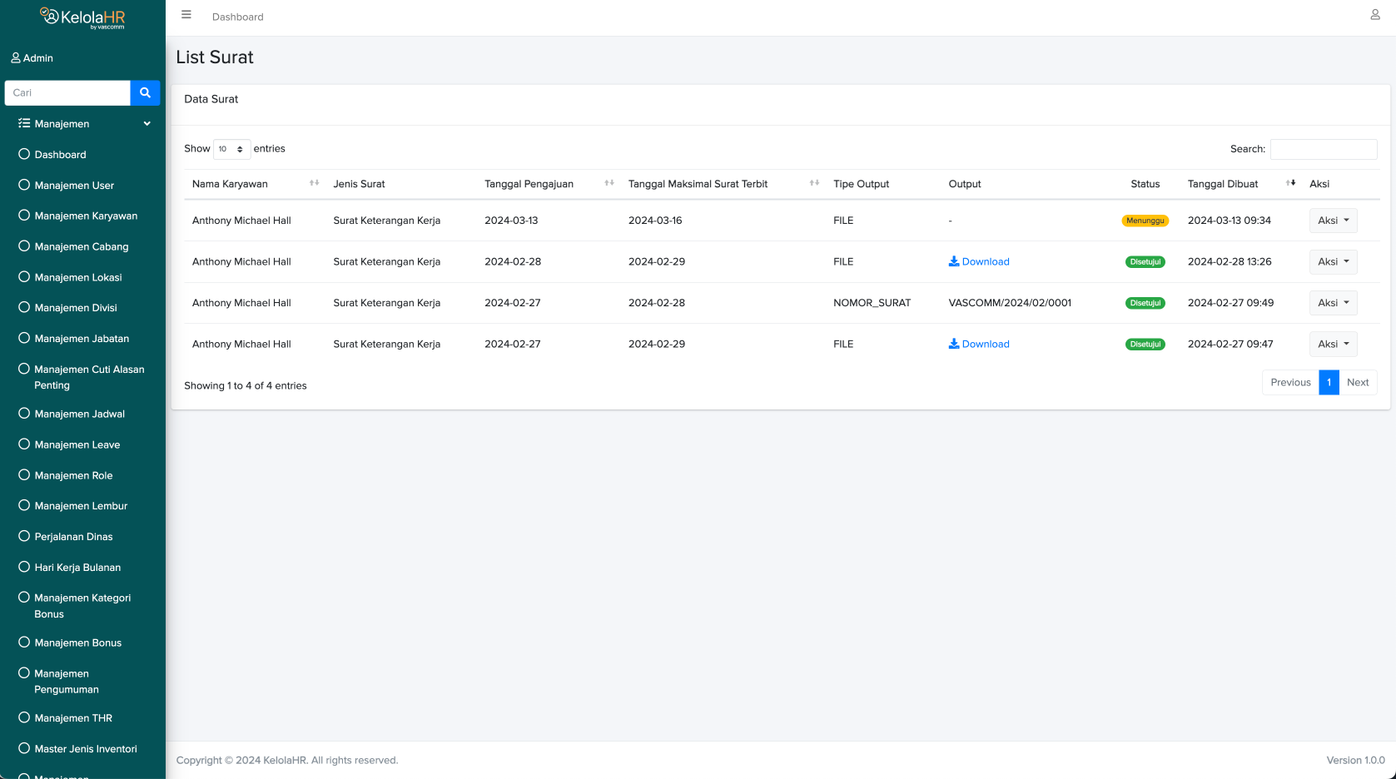The width and height of the screenshot is (1396, 779).
Task: Sort by Tanggal Dibuat column arrows
Action: click(1290, 183)
